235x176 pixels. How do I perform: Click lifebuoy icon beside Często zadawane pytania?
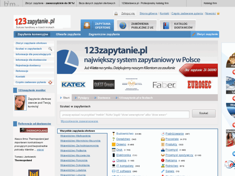coord(50,82)
